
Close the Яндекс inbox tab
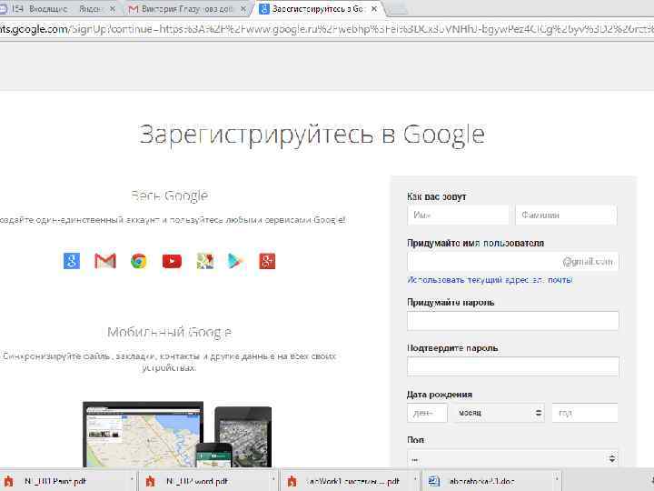[113, 8]
